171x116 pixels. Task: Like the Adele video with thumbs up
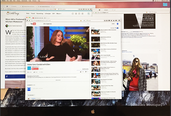pyautogui.click(x=81, y=72)
